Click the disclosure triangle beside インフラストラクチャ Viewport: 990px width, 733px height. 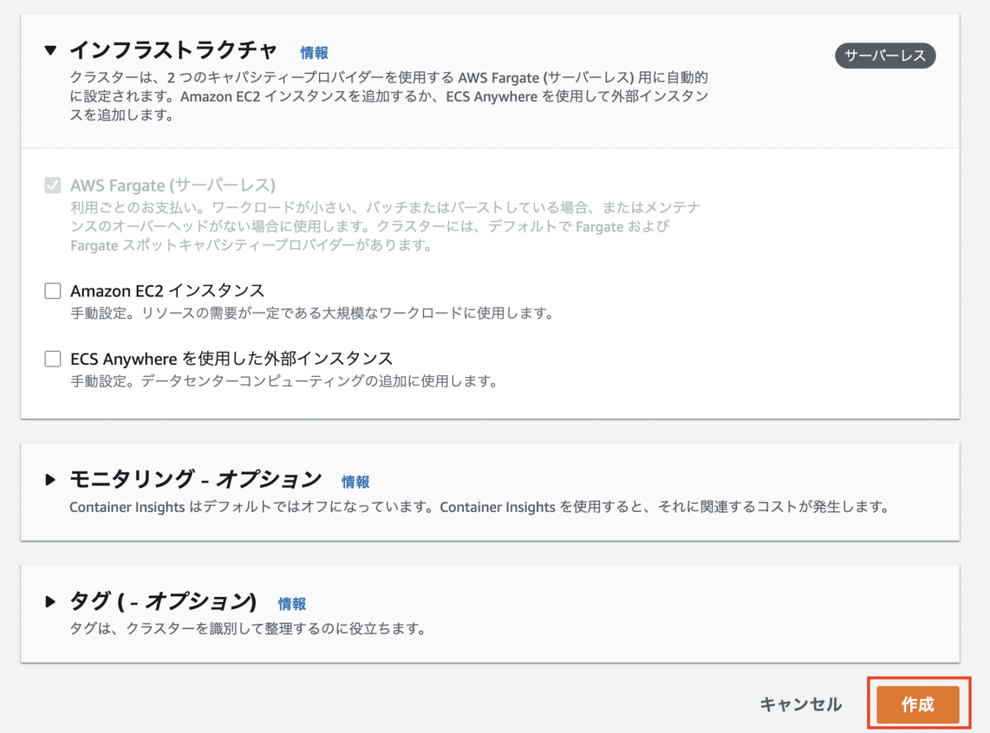click(x=52, y=50)
